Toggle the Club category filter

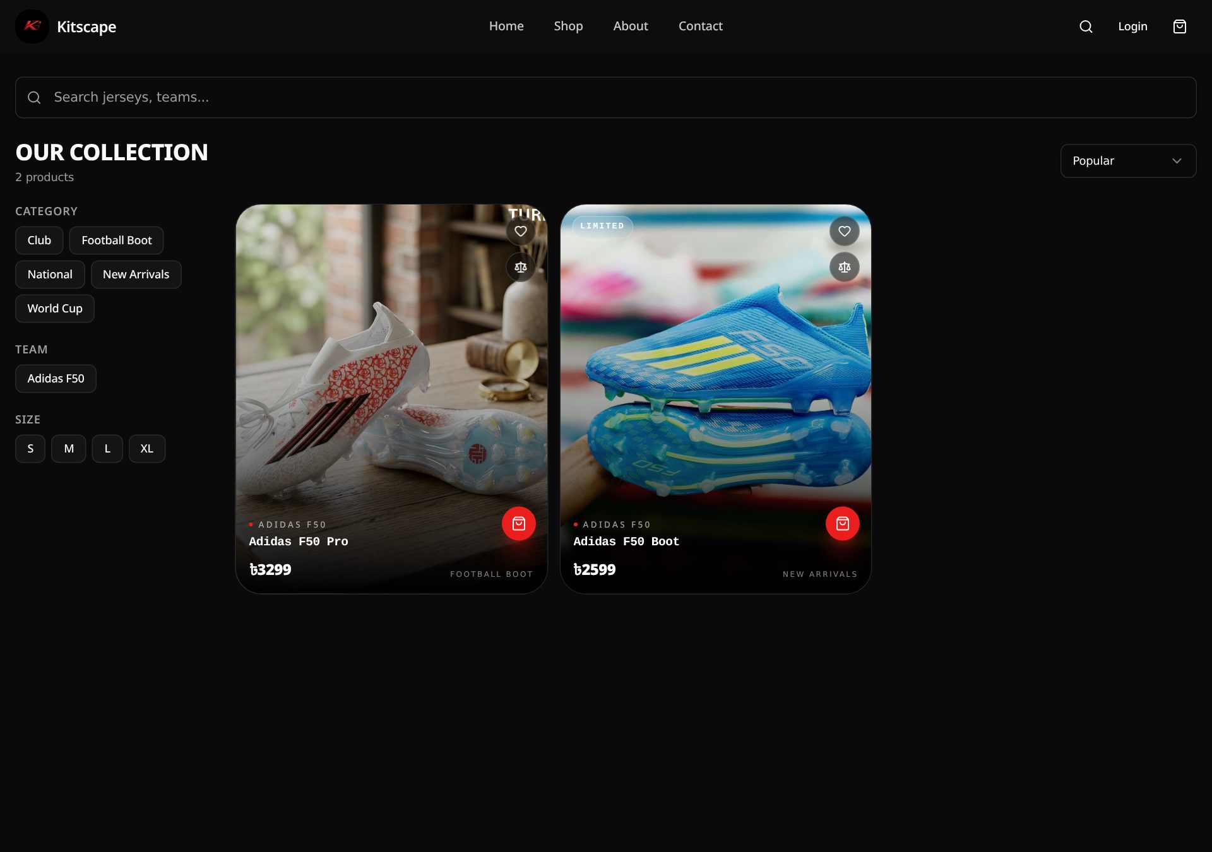coord(39,240)
